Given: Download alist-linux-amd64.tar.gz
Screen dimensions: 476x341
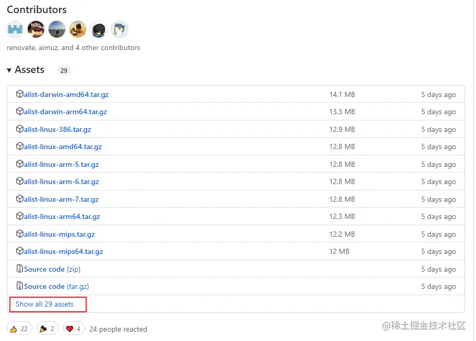Looking at the screenshot, I should pyautogui.click(x=63, y=147).
